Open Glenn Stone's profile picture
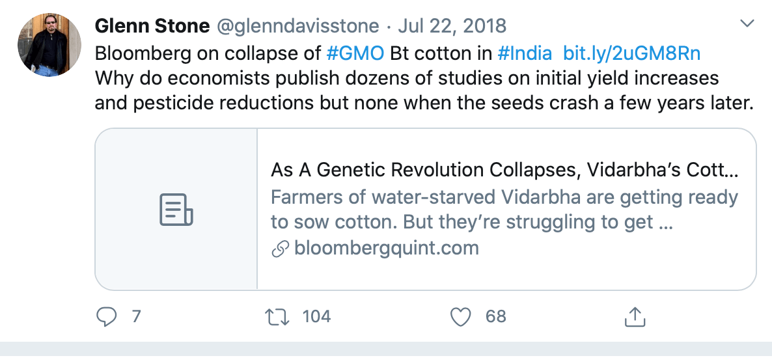 [x=49, y=46]
